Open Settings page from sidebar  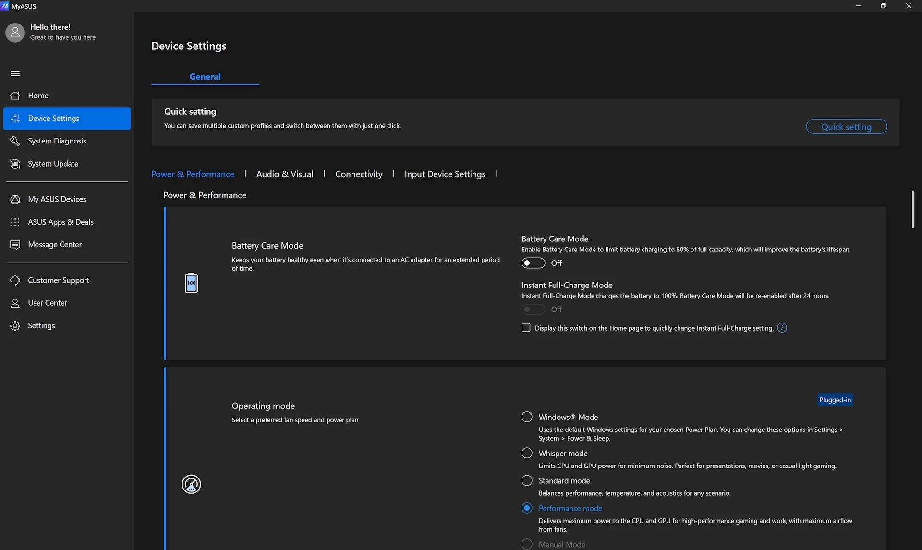click(67, 326)
